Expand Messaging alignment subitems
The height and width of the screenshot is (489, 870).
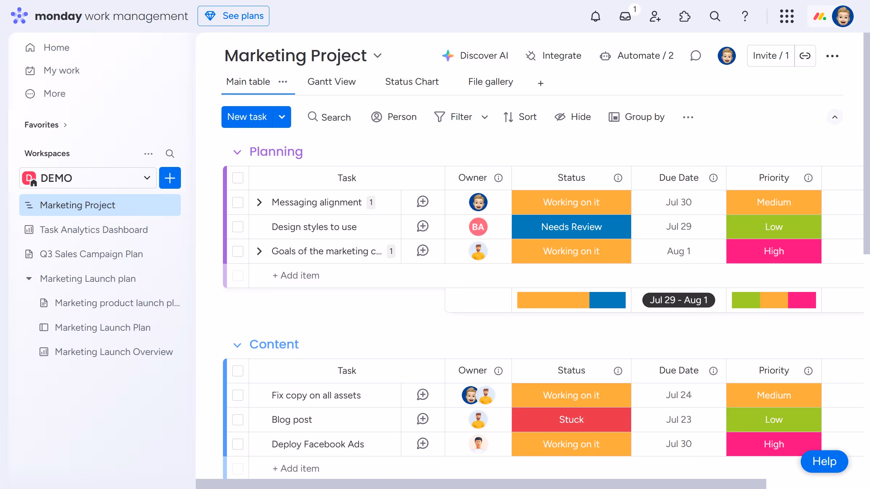pos(259,202)
